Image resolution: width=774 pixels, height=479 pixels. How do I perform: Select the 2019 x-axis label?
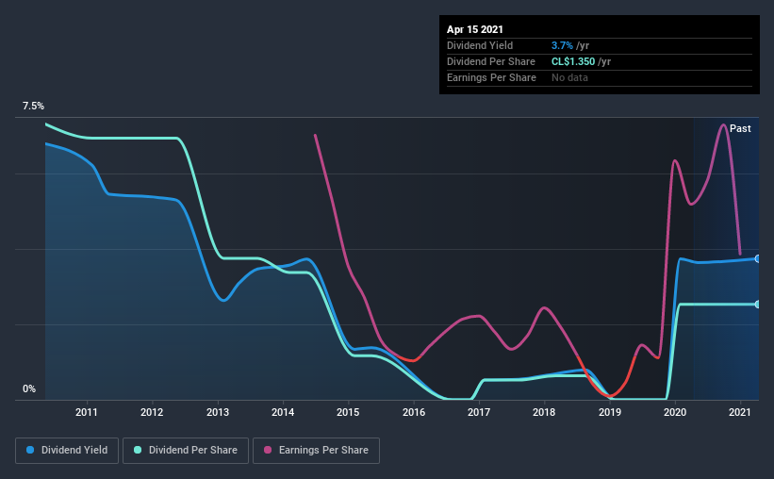(x=610, y=412)
